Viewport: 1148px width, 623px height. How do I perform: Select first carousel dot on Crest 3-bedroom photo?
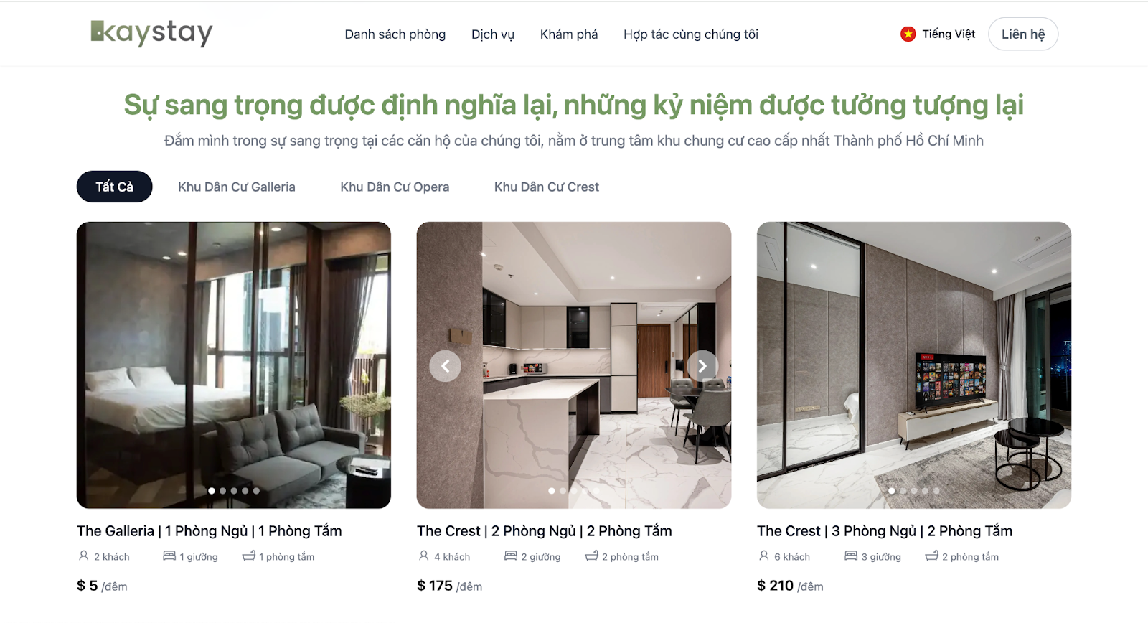point(892,491)
